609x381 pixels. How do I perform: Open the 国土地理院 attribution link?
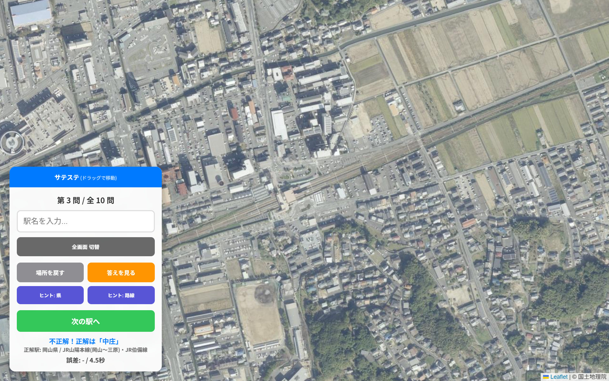click(592, 377)
